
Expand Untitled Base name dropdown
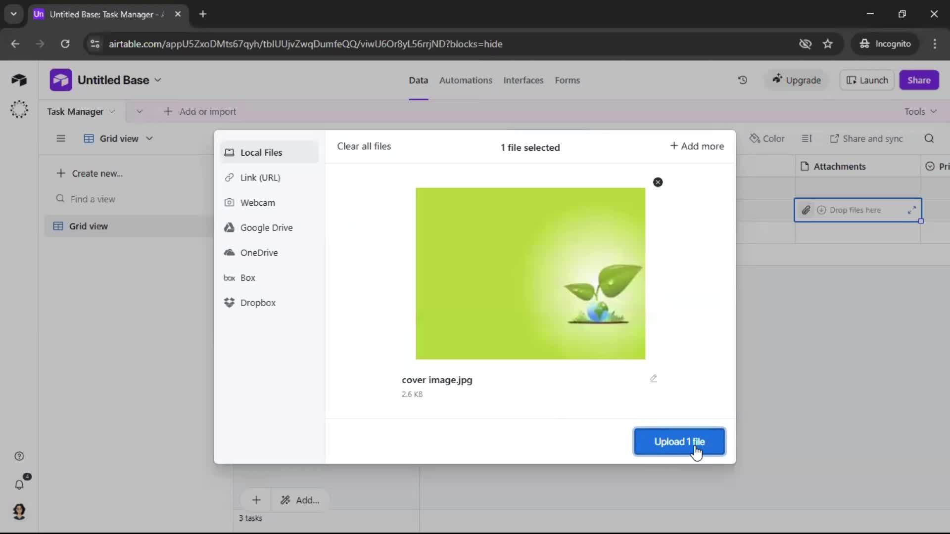tap(158, 80)
